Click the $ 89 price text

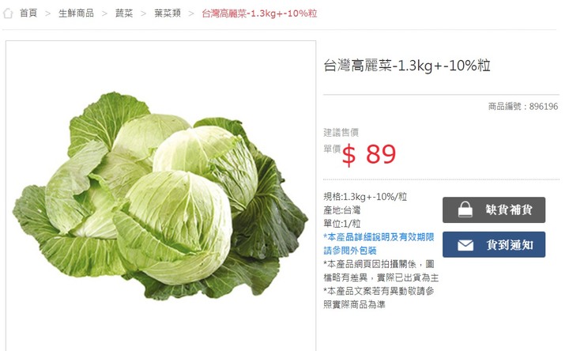(x=369, y=154)
